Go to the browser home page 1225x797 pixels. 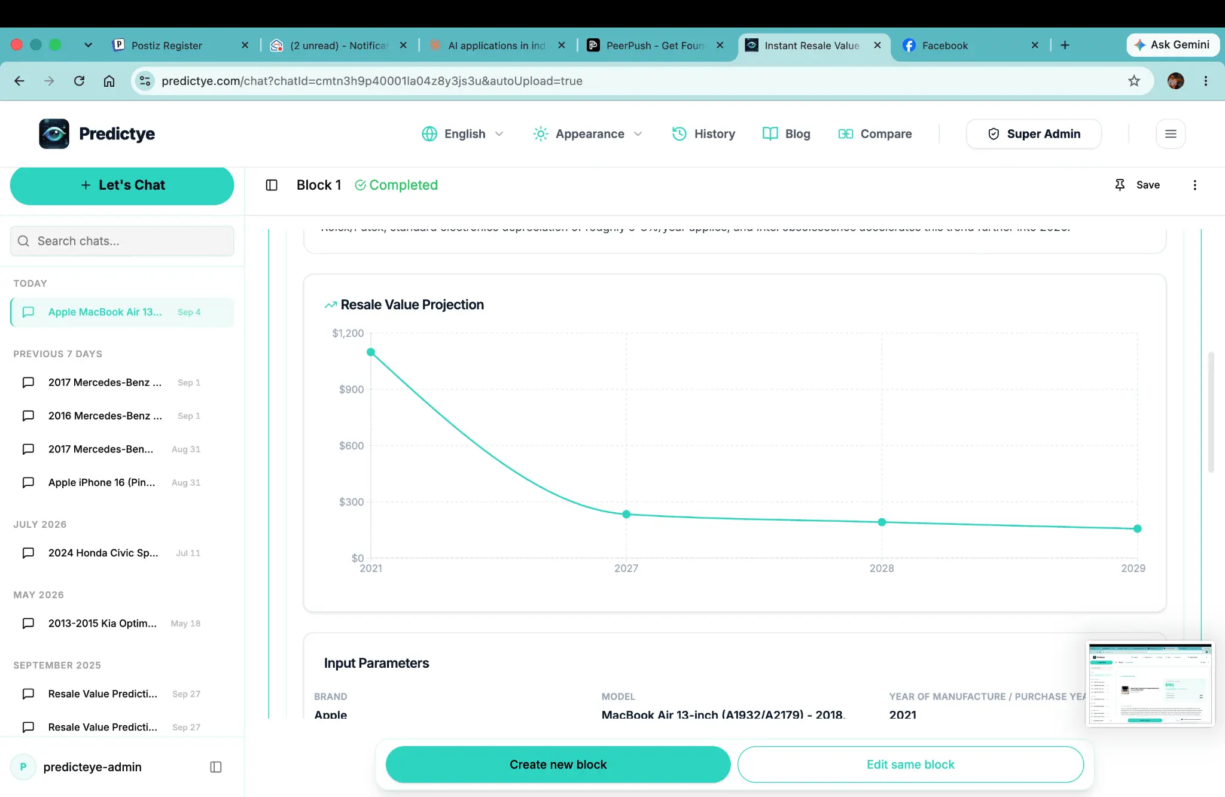[109, 81]
